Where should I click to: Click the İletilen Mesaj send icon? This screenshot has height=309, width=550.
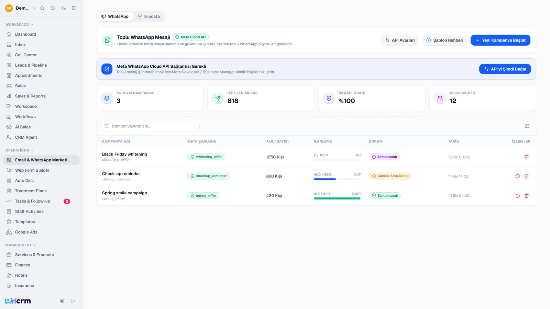click(218, 98)
